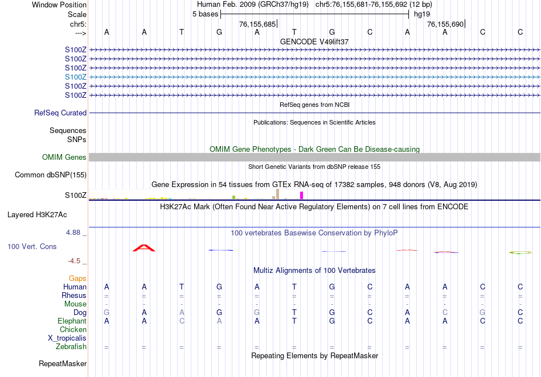Click S100Z label beside GTEx expression chart

tap(76, 195)
